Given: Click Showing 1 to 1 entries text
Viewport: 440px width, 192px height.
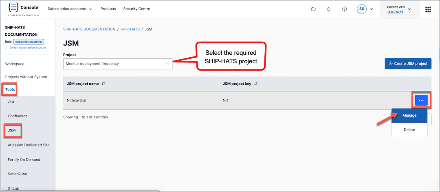Looking at the screenshot, I should pos(86,117).
